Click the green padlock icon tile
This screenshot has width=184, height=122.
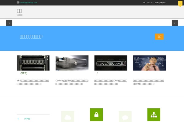(96, 115)
